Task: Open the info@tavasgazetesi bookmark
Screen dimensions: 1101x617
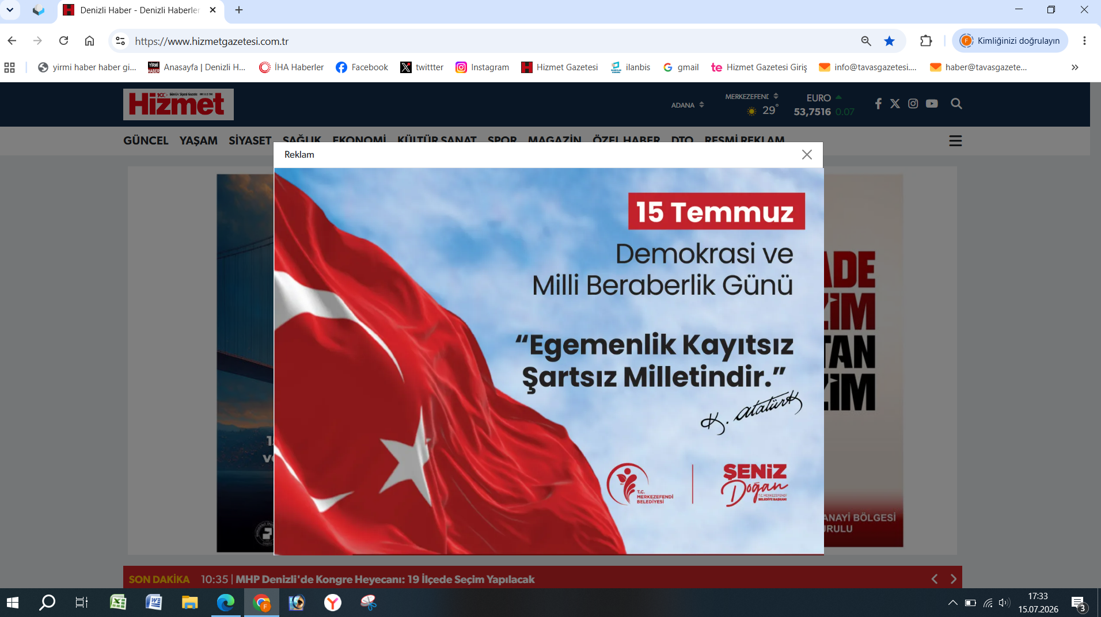Action: pyautogui.click(x=868, y=67)
